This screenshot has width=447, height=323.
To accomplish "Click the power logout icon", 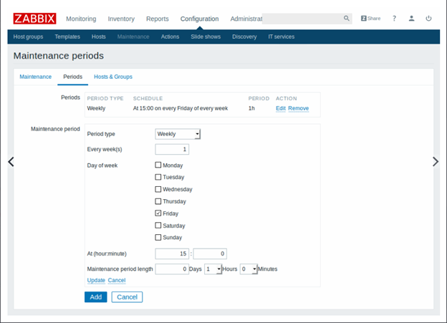I will coord(428,19).
